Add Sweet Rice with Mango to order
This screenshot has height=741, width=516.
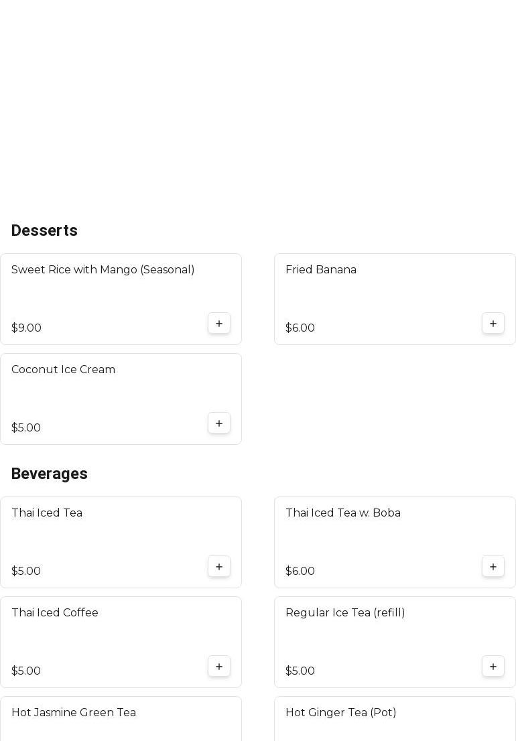(219, 324)
